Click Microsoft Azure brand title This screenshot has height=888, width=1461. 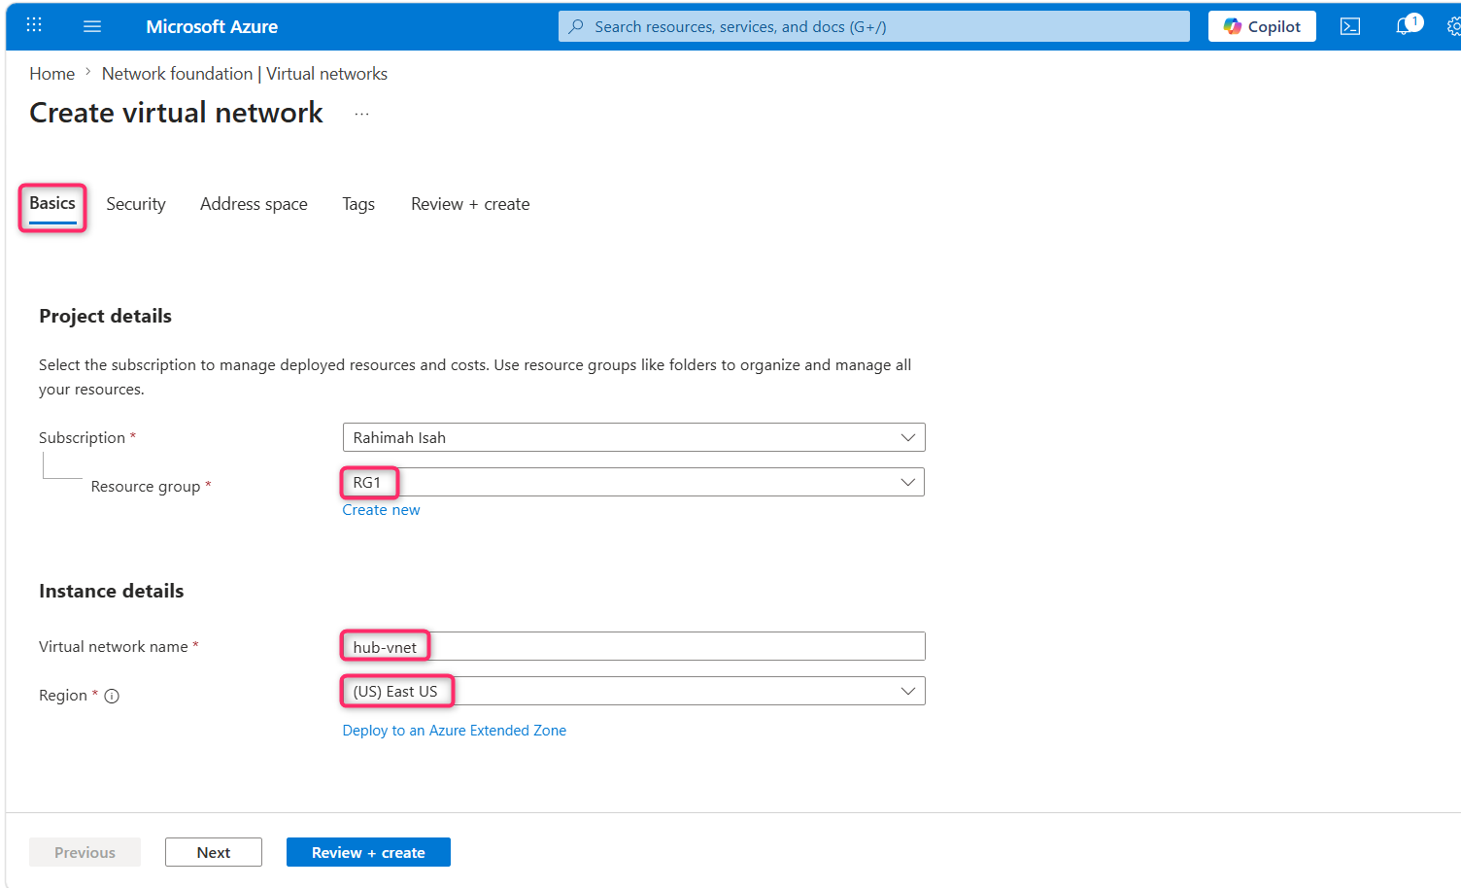(x=212, y=26)
